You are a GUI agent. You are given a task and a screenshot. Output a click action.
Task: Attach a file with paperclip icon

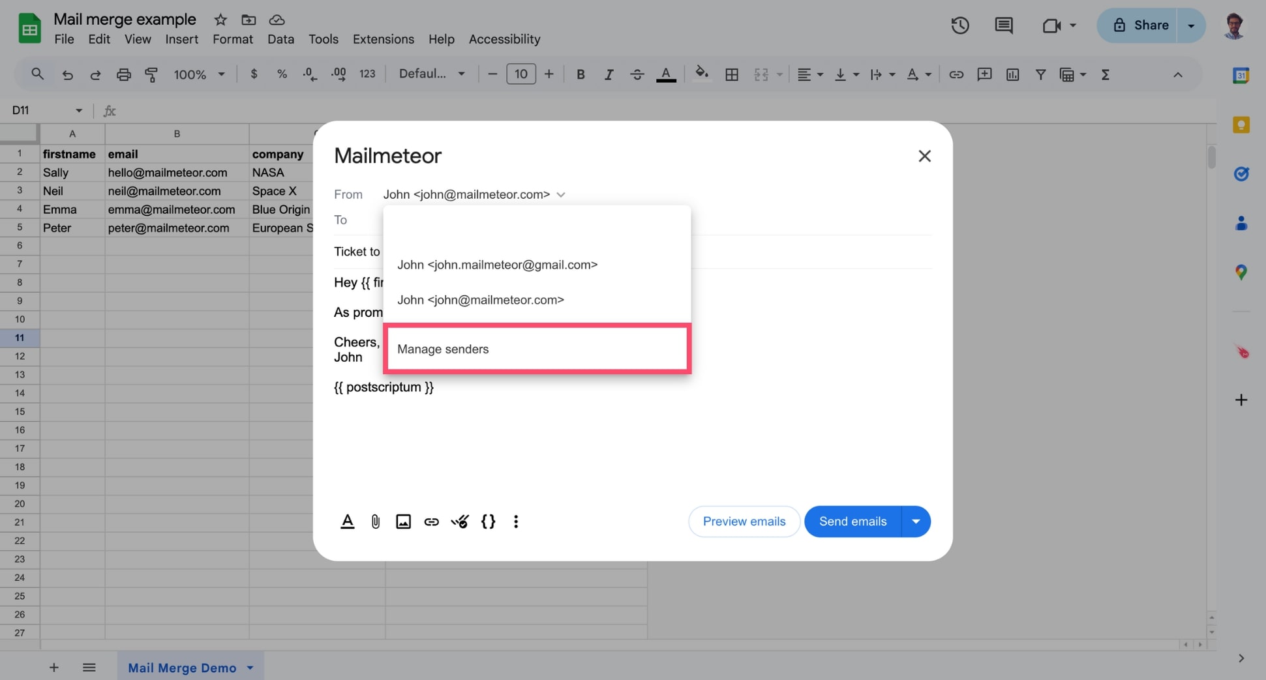click(x=376, y=522)
